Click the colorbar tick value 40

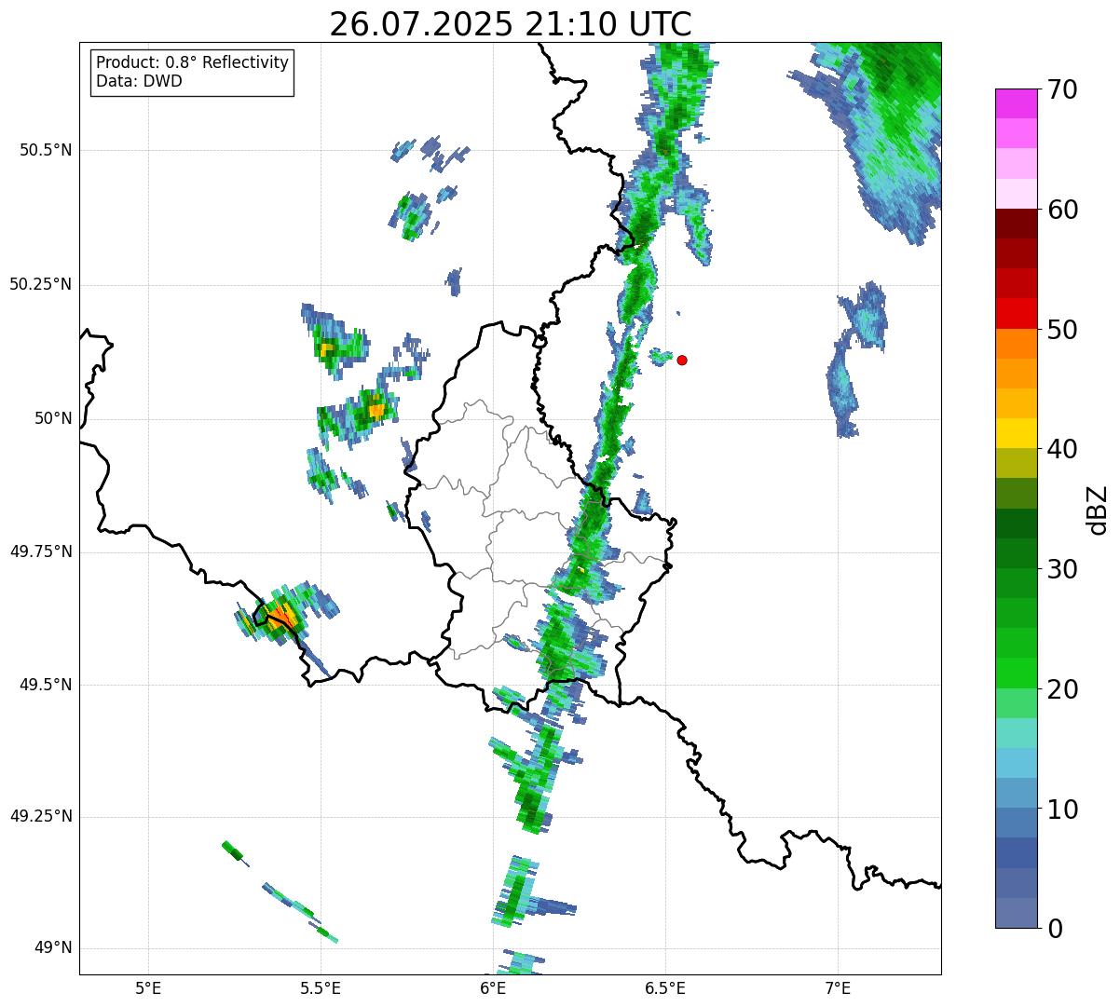(x=1062, y=449)
